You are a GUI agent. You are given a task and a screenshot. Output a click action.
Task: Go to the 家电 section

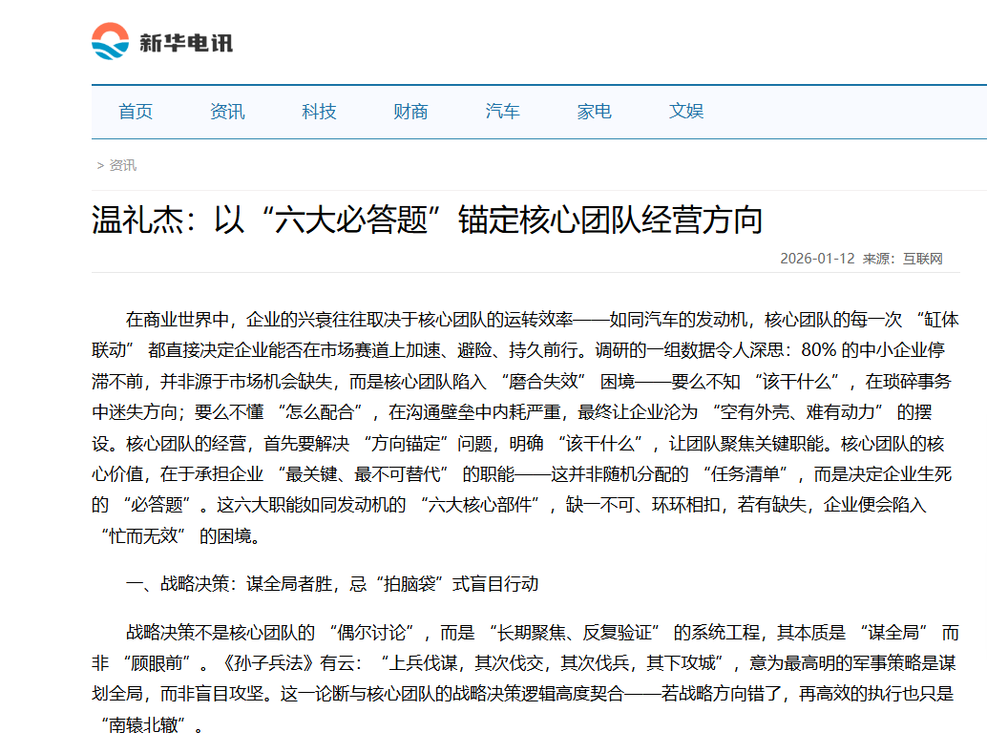point(595,112)
